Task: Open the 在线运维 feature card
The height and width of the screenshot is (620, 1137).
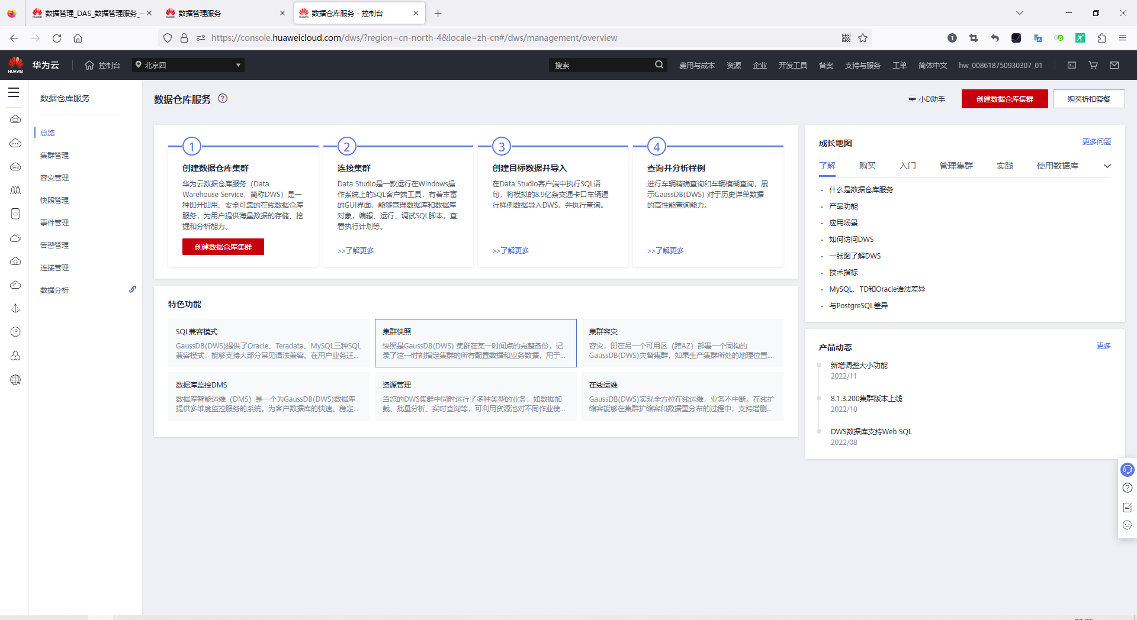Action: tap(682, 396)
